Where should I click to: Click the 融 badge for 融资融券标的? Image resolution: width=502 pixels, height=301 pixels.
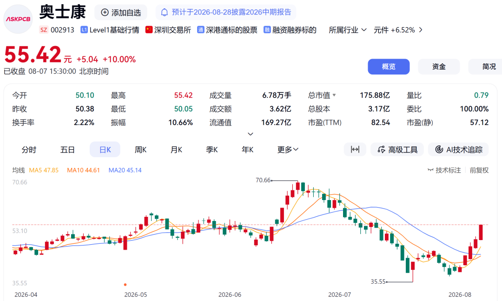267,30
